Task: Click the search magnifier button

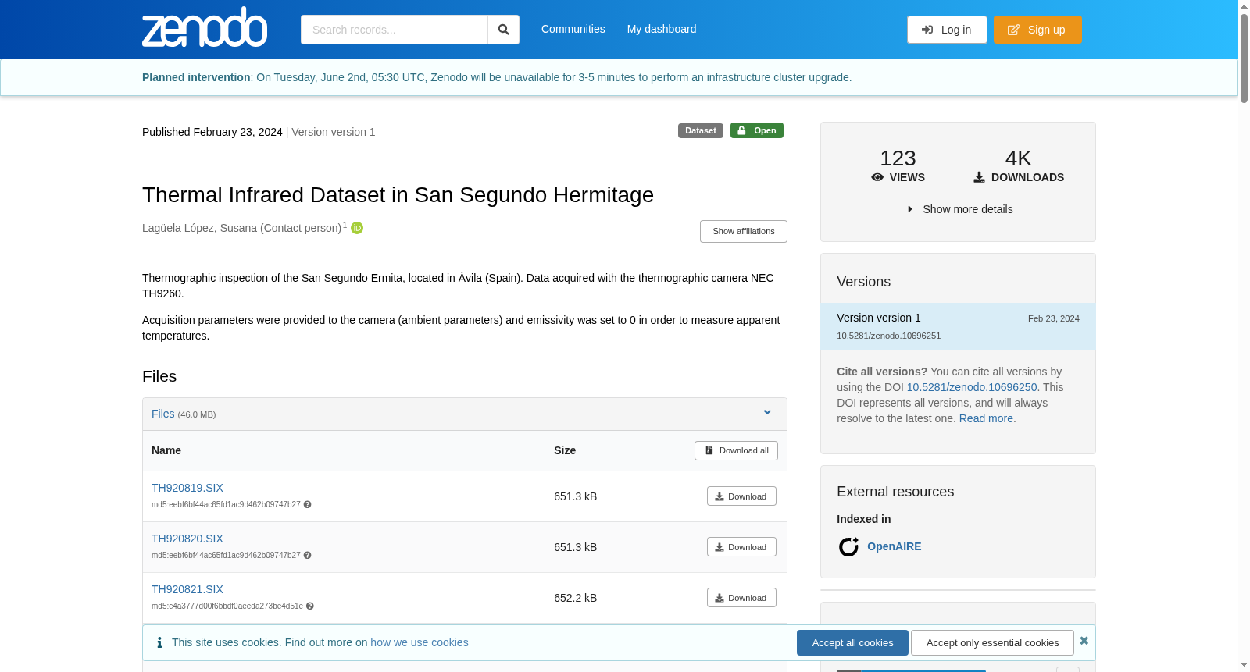Action: pyautogui.click(x=504, y=30)
